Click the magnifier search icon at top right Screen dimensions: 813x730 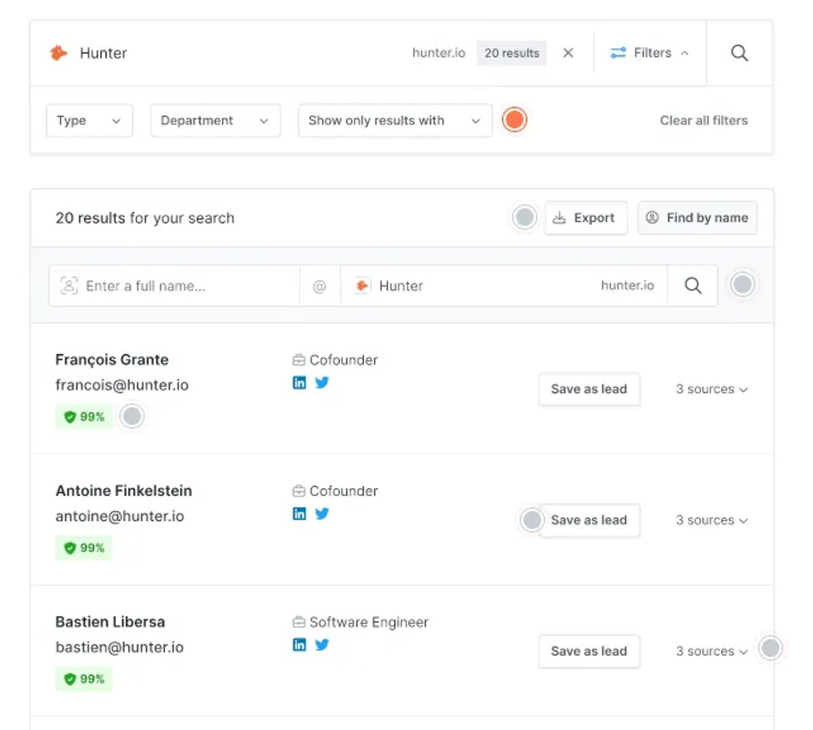click(739, 53)
